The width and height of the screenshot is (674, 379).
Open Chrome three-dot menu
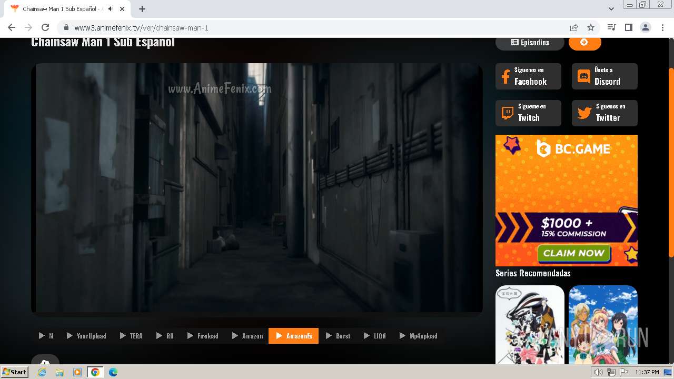click(x=661, y=27)
